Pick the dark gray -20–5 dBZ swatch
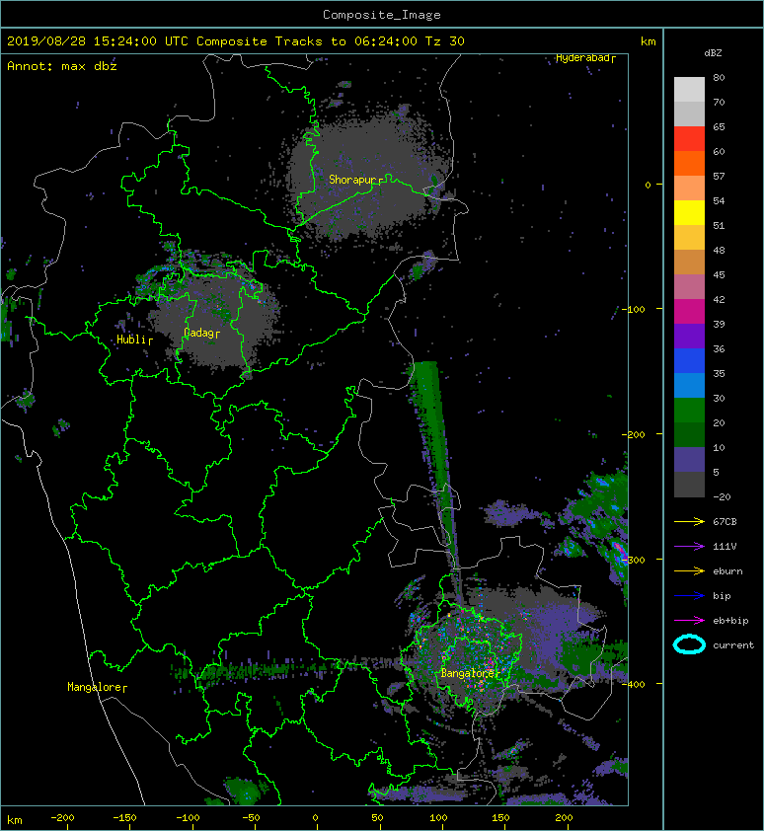Screen dimensions: 764x831 coord(689,484)
